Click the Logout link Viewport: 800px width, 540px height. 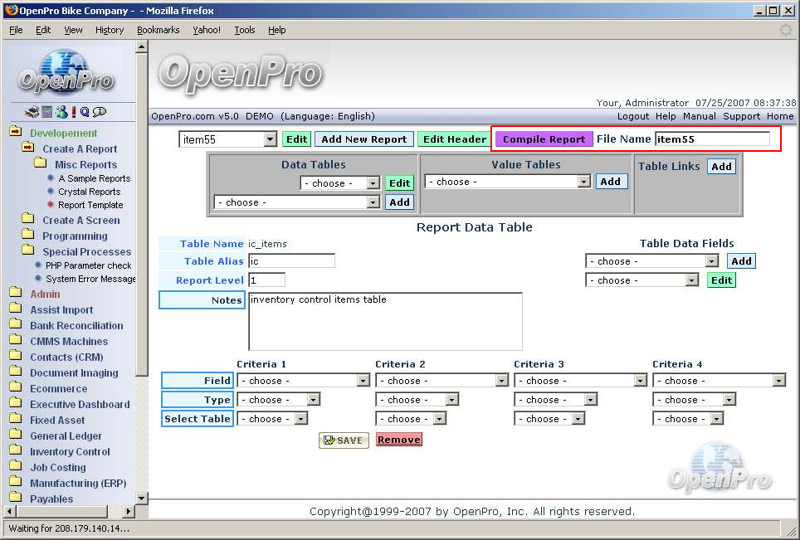[633, 116]
